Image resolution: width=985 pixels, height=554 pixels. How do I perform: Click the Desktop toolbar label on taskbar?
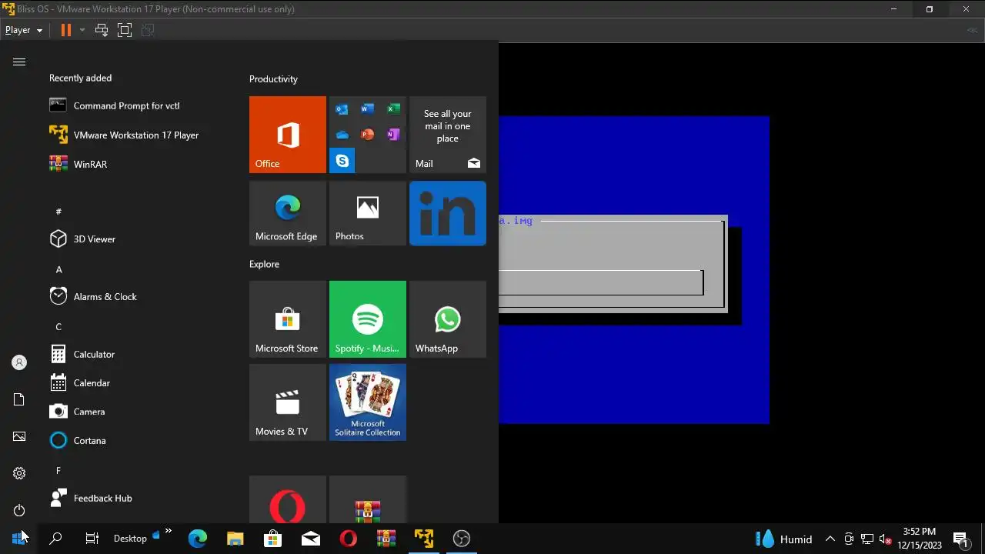(130, 539)
